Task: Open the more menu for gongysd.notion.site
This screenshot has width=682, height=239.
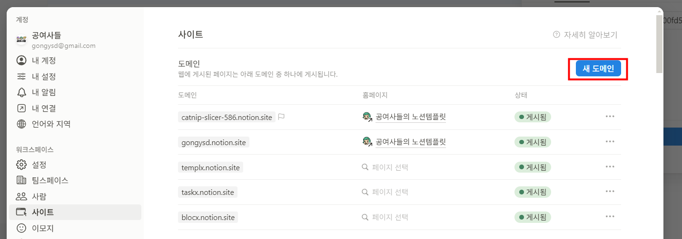Action: [x=610, y=142]
